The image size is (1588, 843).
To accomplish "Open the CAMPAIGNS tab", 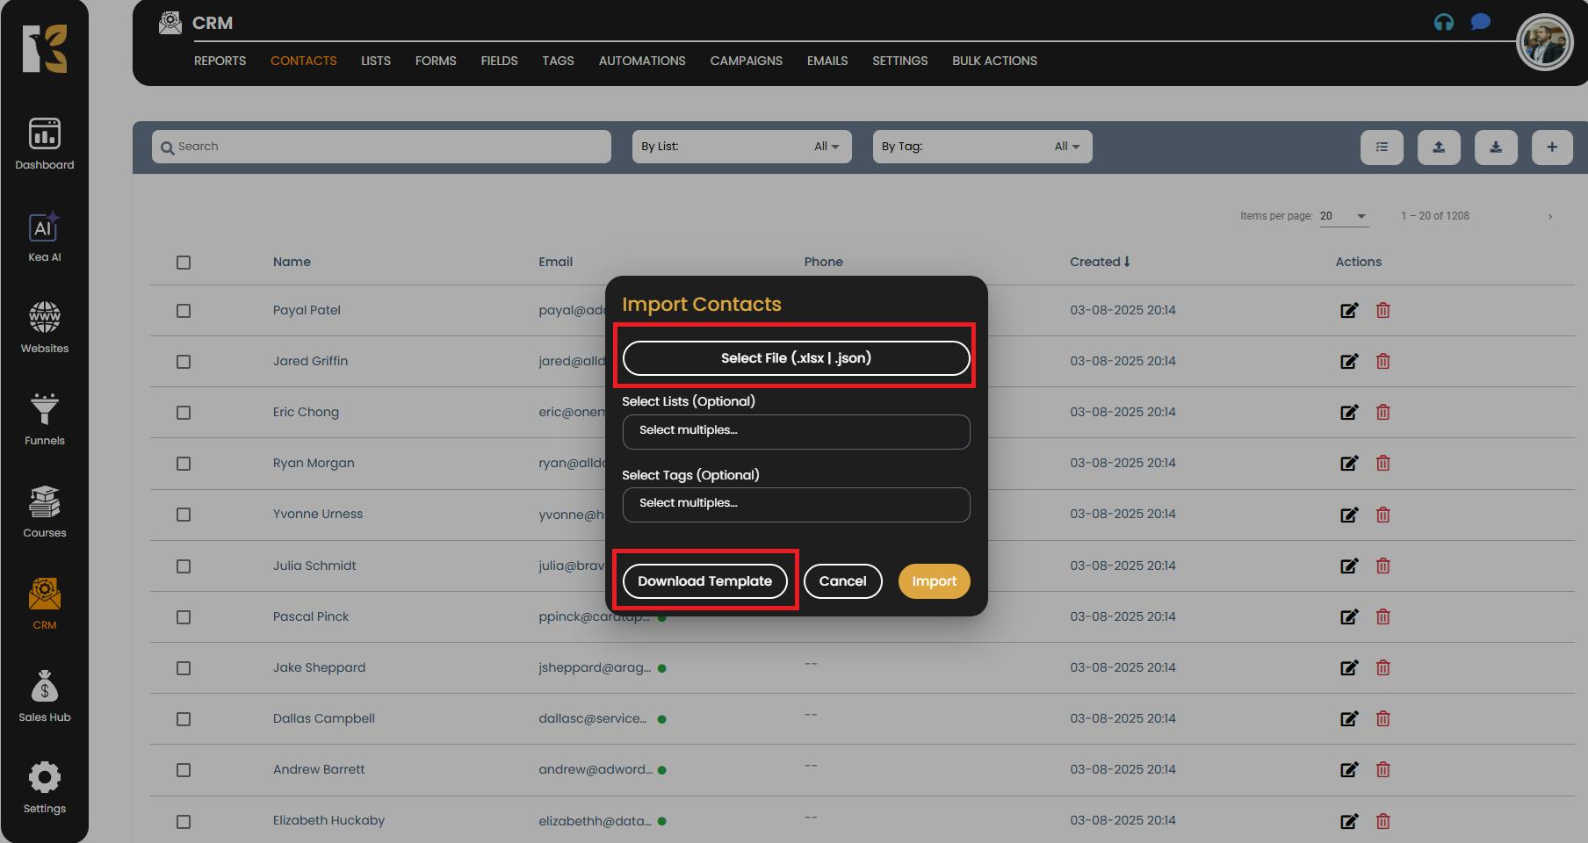I will click(746, 61).
